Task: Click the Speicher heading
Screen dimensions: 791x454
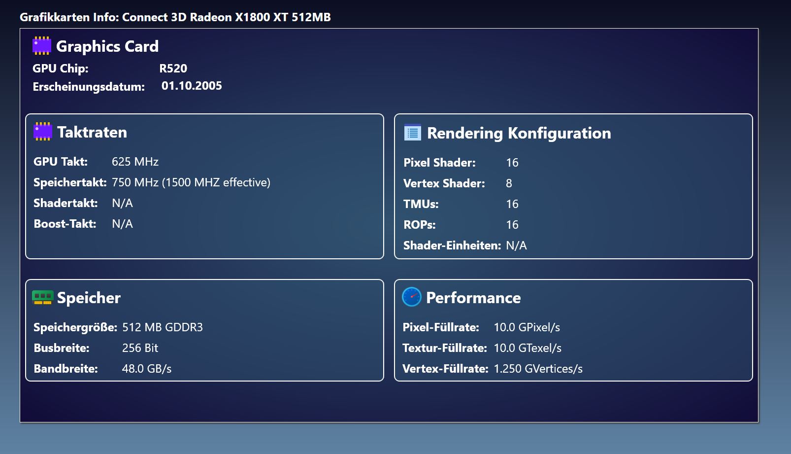Action: pos(89,298)
